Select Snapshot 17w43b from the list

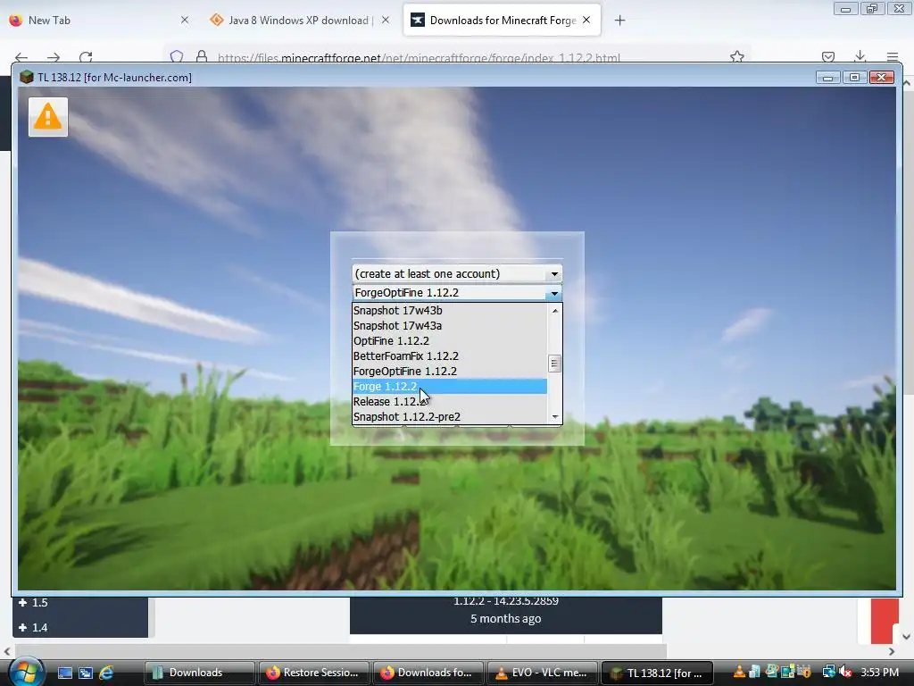(450, 310)
